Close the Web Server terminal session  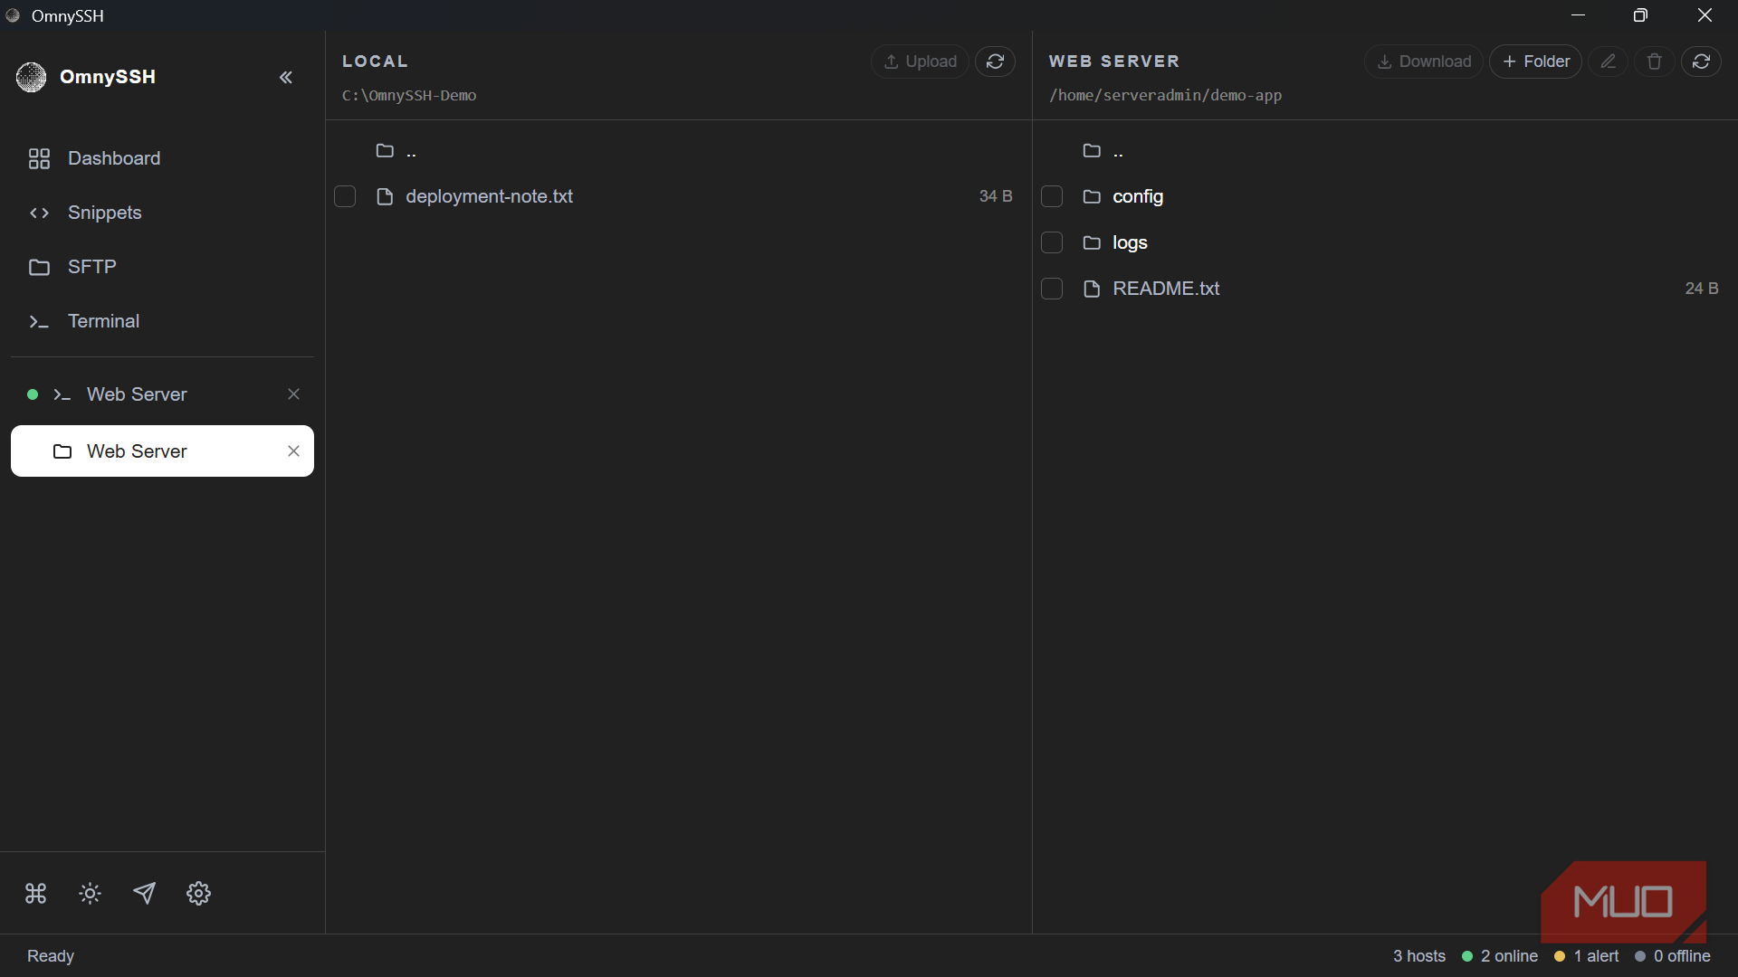coord(293,394)
